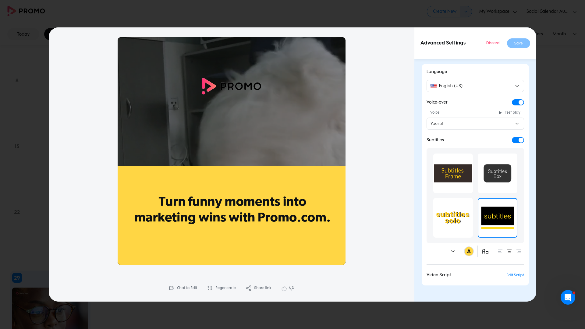This screenshot has width=585, height=329.
Task: Expand the Create New dropdown arrow
Action: tap(466, 12)
